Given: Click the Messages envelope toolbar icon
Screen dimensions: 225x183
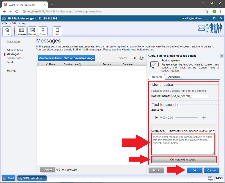Looking at the screenshot, I should pyautogui.click(x=32, y=31).
